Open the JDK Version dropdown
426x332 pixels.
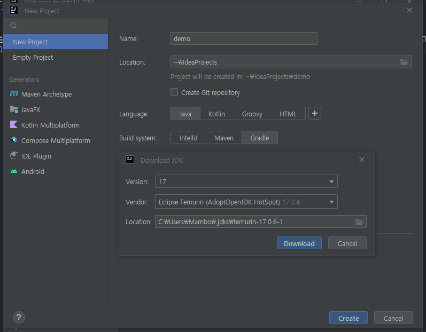pyautogui.click(x=246, y=181)
